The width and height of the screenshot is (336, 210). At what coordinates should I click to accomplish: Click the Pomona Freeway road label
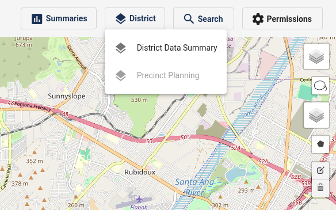click(x=33, y=106)
